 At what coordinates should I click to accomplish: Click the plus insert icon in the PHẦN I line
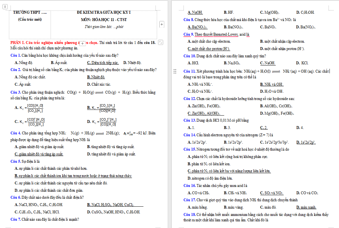83,44
